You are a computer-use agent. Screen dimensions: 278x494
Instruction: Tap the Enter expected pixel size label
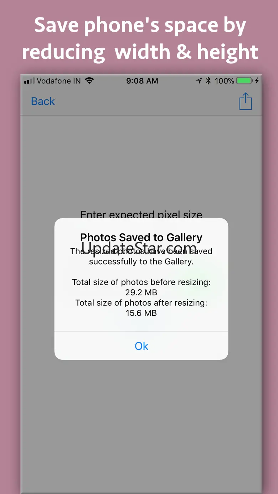click(x=141, y=214)
